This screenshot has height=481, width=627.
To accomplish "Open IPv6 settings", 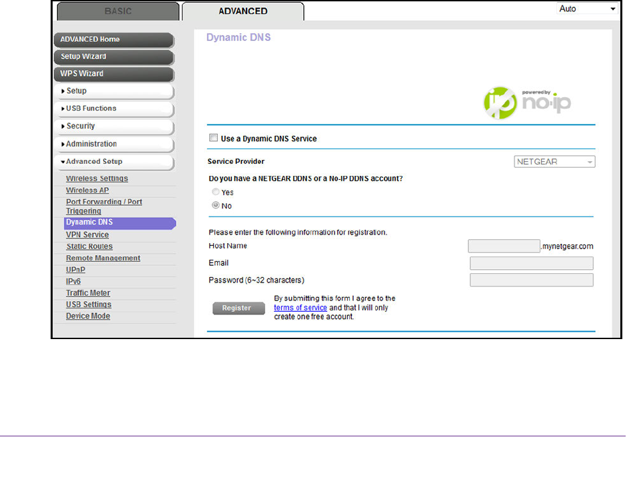I will click(73, 281).
